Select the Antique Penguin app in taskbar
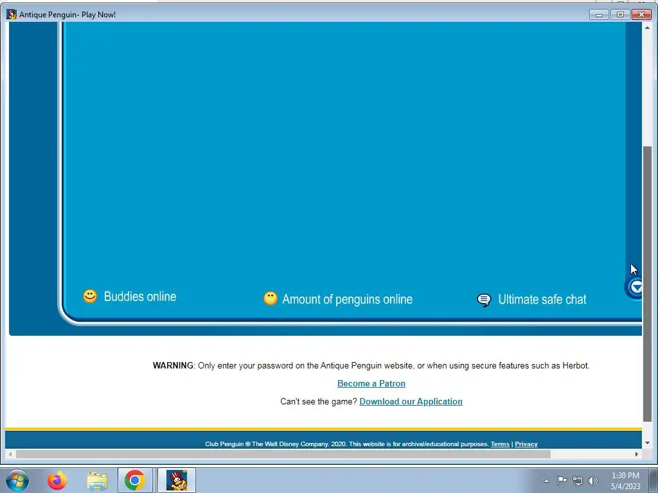The width and height of the screenshot is (658, 493). coord(177,480)
